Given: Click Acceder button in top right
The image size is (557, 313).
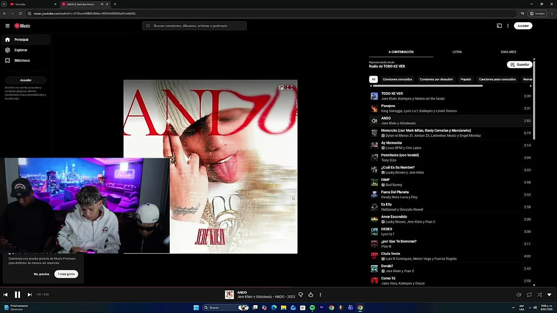Looking at the screenshot, I should click(x=523, y=26).
